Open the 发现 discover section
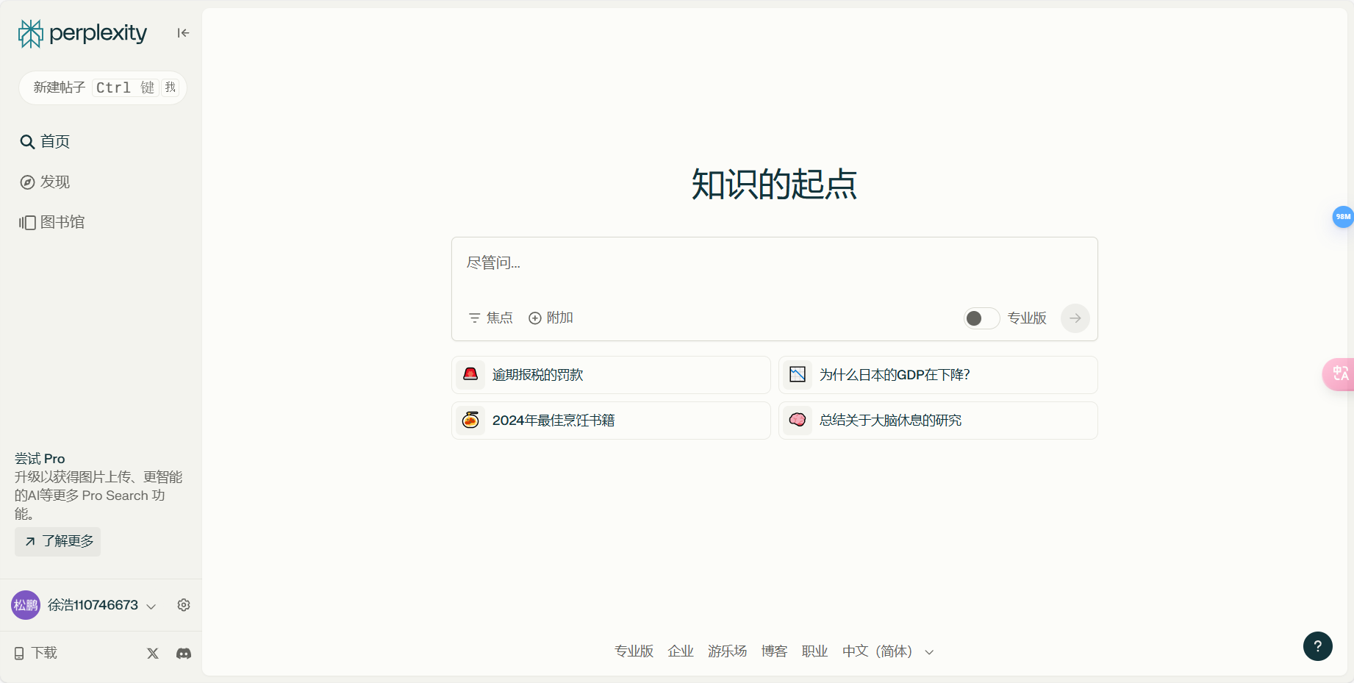 coord(54,182)
